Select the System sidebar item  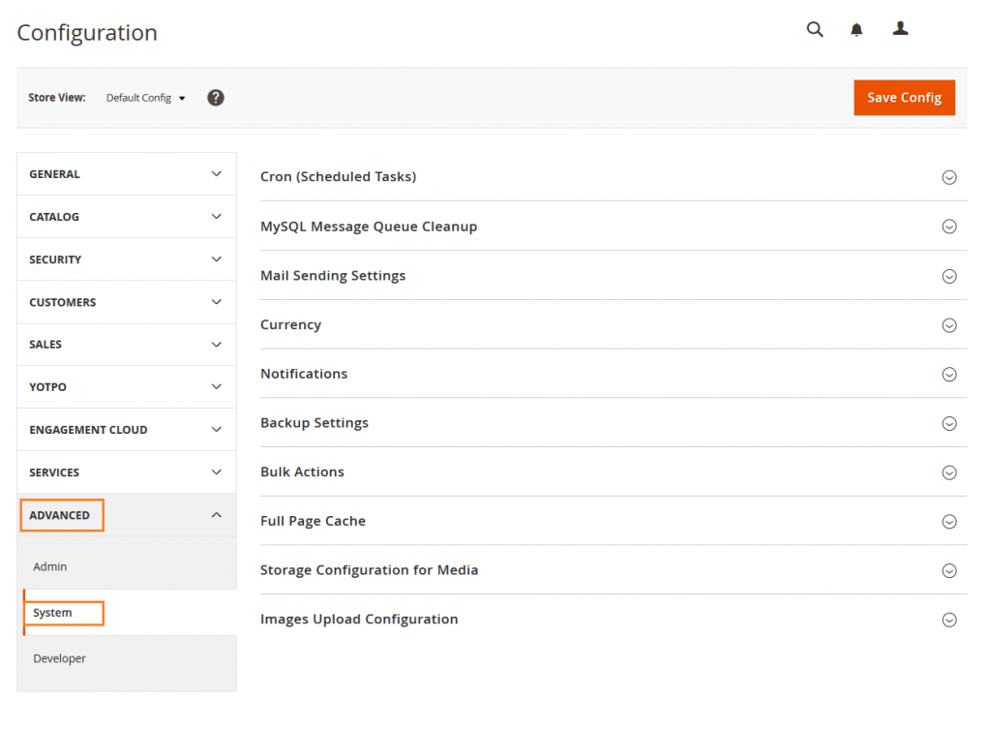pyautogui.click(x=54, y=612)
